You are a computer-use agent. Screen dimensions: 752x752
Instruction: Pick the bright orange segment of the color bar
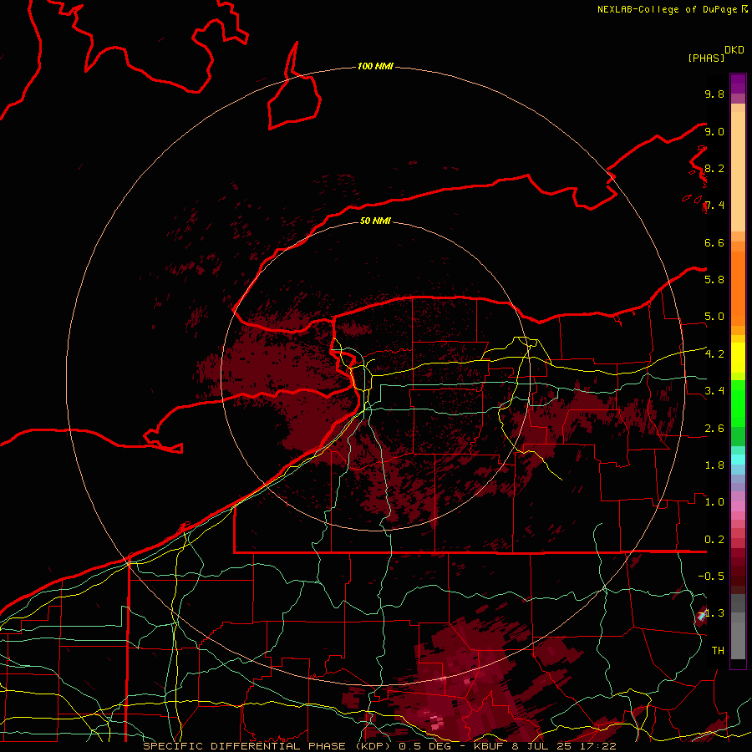click(x=738, y=289)
